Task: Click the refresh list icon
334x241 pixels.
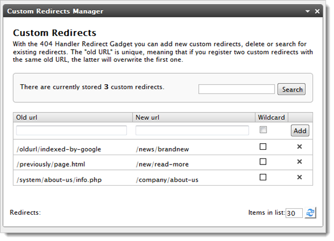Action: (x=310, y=213)
